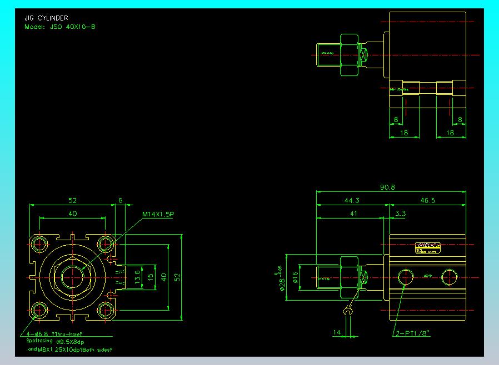Click the 41 dimension value

click(353, 214)
